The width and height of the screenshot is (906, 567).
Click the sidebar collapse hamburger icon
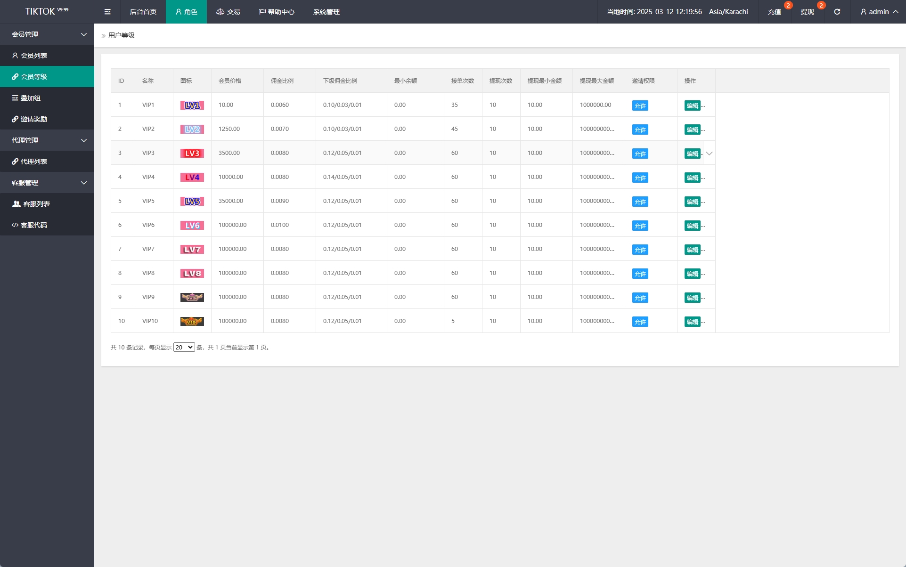pos(107,12)
